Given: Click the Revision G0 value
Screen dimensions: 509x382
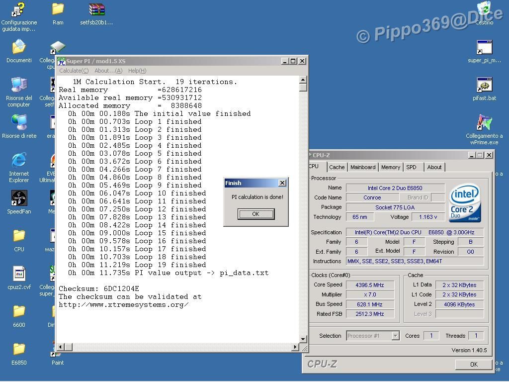Looking at the screenshot, I should pyautogui.click(x=470, y=251).
